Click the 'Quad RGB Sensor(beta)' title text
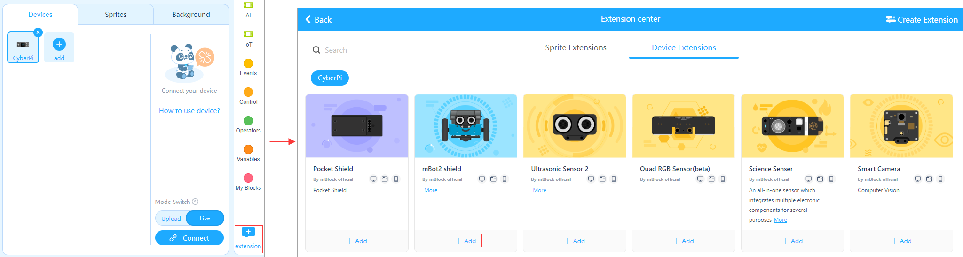The image size is (963, 257). point(675,169)
